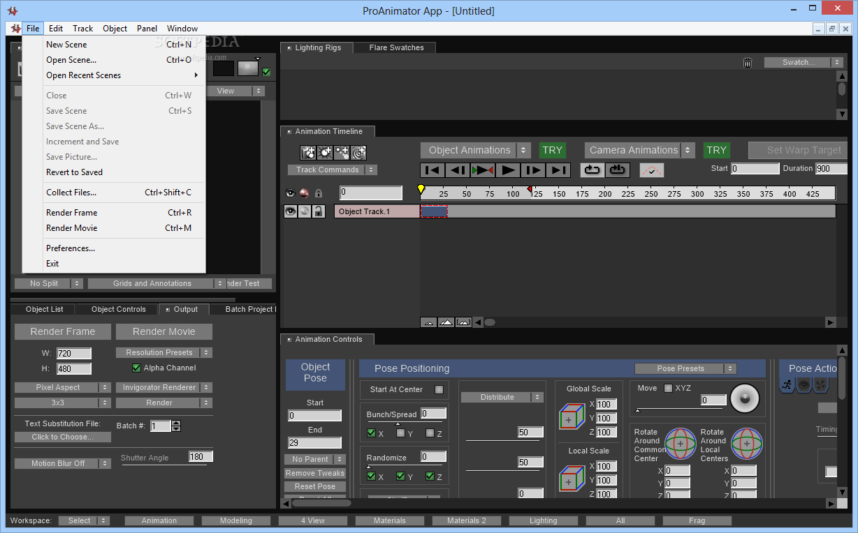Open the Track Commands dropdown
The image size is (858, 533).
[x=333, y=170]
